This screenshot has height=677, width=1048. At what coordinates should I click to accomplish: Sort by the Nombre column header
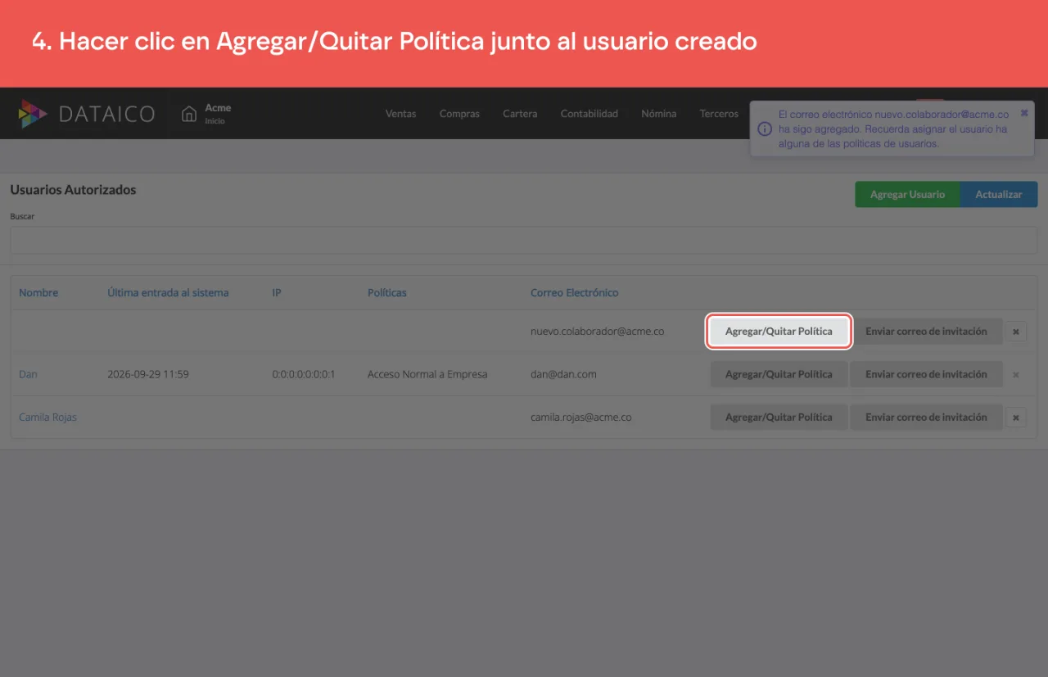coord(38,292)
